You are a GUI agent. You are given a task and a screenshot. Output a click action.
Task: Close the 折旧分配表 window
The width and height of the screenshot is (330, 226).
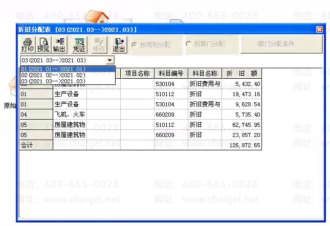tap(319, 29)
